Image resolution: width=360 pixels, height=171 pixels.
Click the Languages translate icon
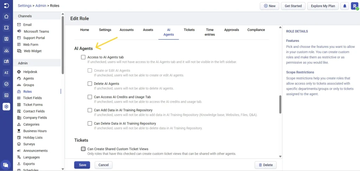pyautogui.click(x=19, y=157)
